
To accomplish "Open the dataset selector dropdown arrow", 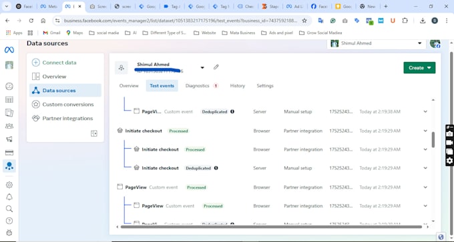I will [x=202, y=67].
